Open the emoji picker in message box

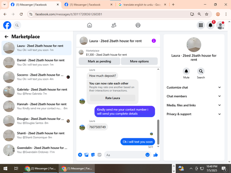point(147,155)
